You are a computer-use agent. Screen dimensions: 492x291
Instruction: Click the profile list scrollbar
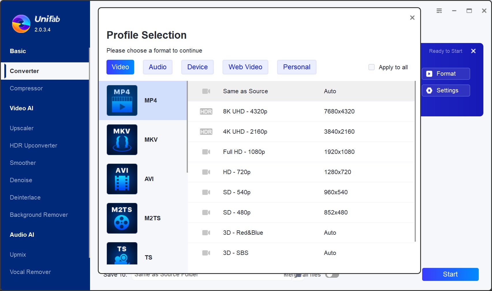coord(415,161)
